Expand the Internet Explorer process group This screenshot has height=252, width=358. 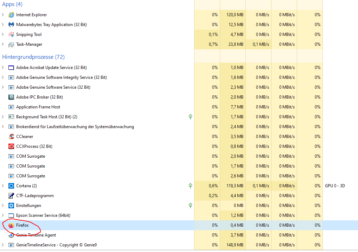coord(3,15)
